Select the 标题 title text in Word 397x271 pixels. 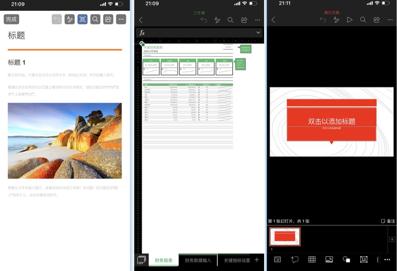click(17, 35)
